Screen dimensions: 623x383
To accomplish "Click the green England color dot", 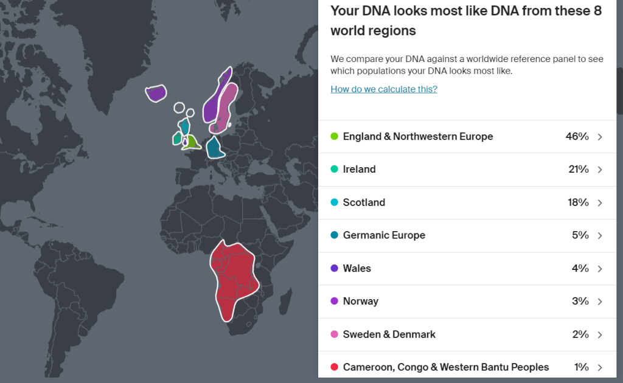I will [x=334, y=137].
